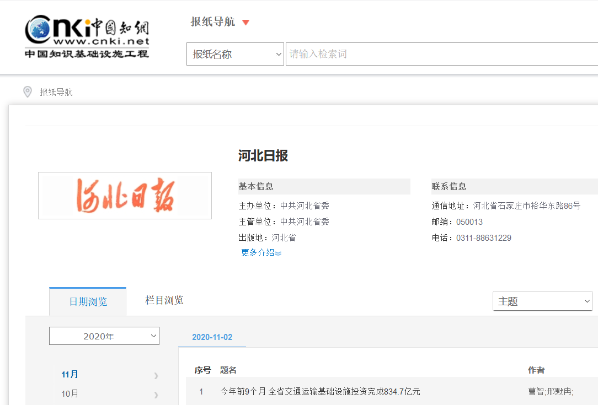Open the 报纸导航 breadcrumb link
Viewport: 598px width, 405px height.
pyautogui.click(x=56, y=92)
